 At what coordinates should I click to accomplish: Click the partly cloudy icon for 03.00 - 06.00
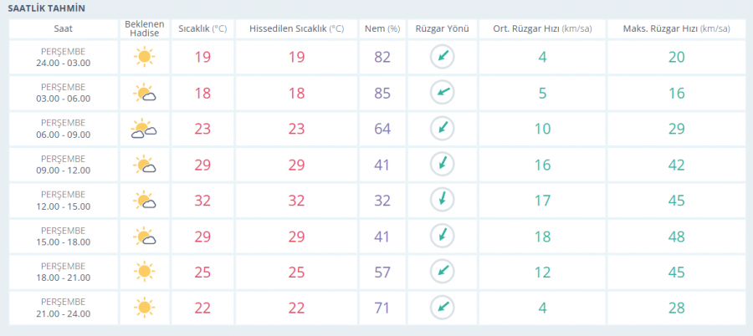point(144,93)
